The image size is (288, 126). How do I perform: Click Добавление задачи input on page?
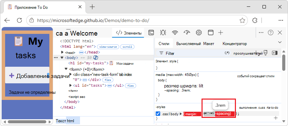(27, 75)
